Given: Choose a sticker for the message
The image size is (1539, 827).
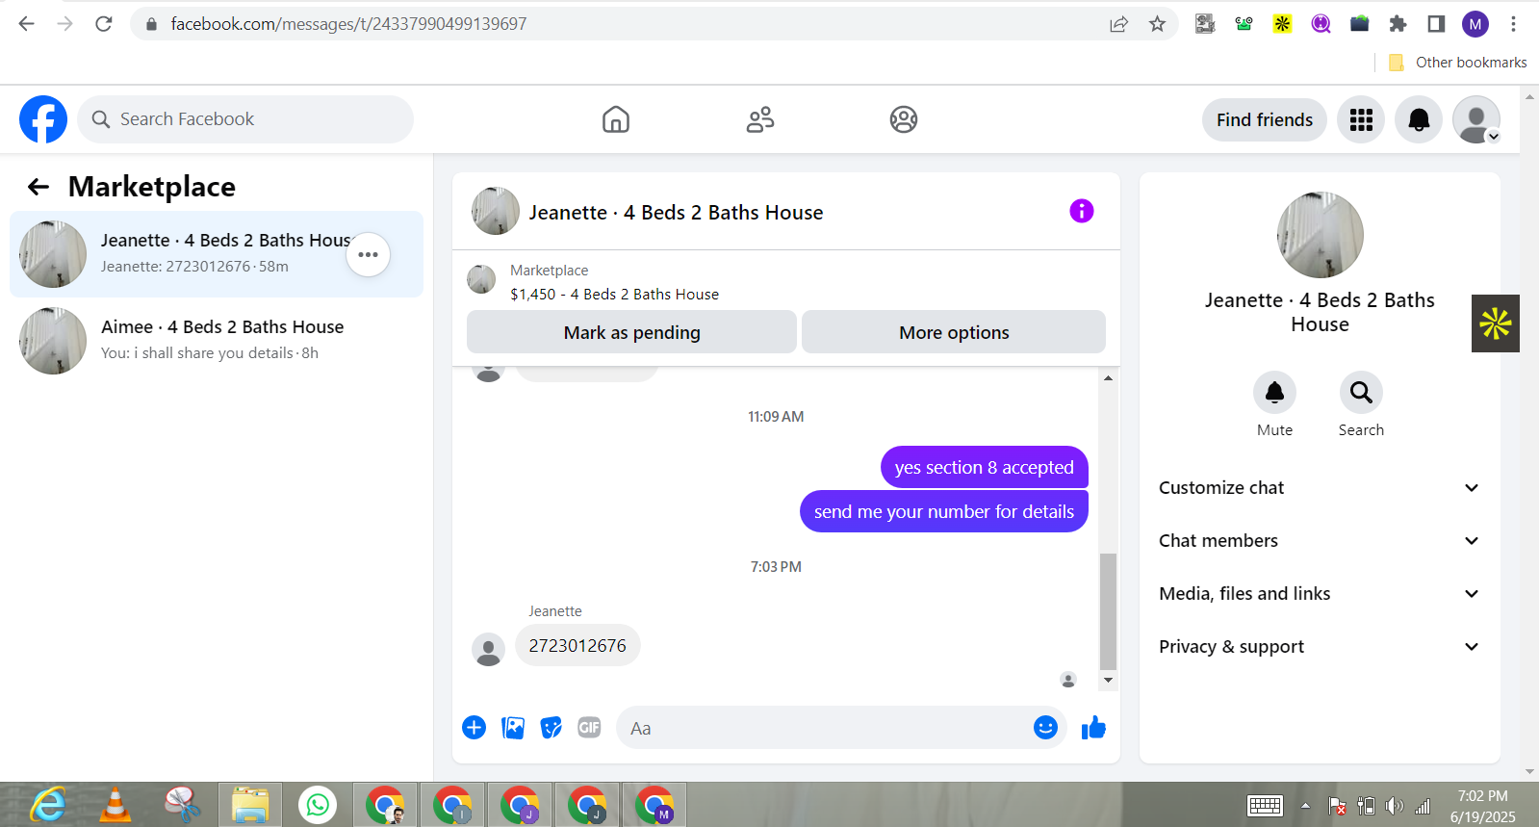Looking at the screenshot, I should pyautogui.click(x=551, y=728).
